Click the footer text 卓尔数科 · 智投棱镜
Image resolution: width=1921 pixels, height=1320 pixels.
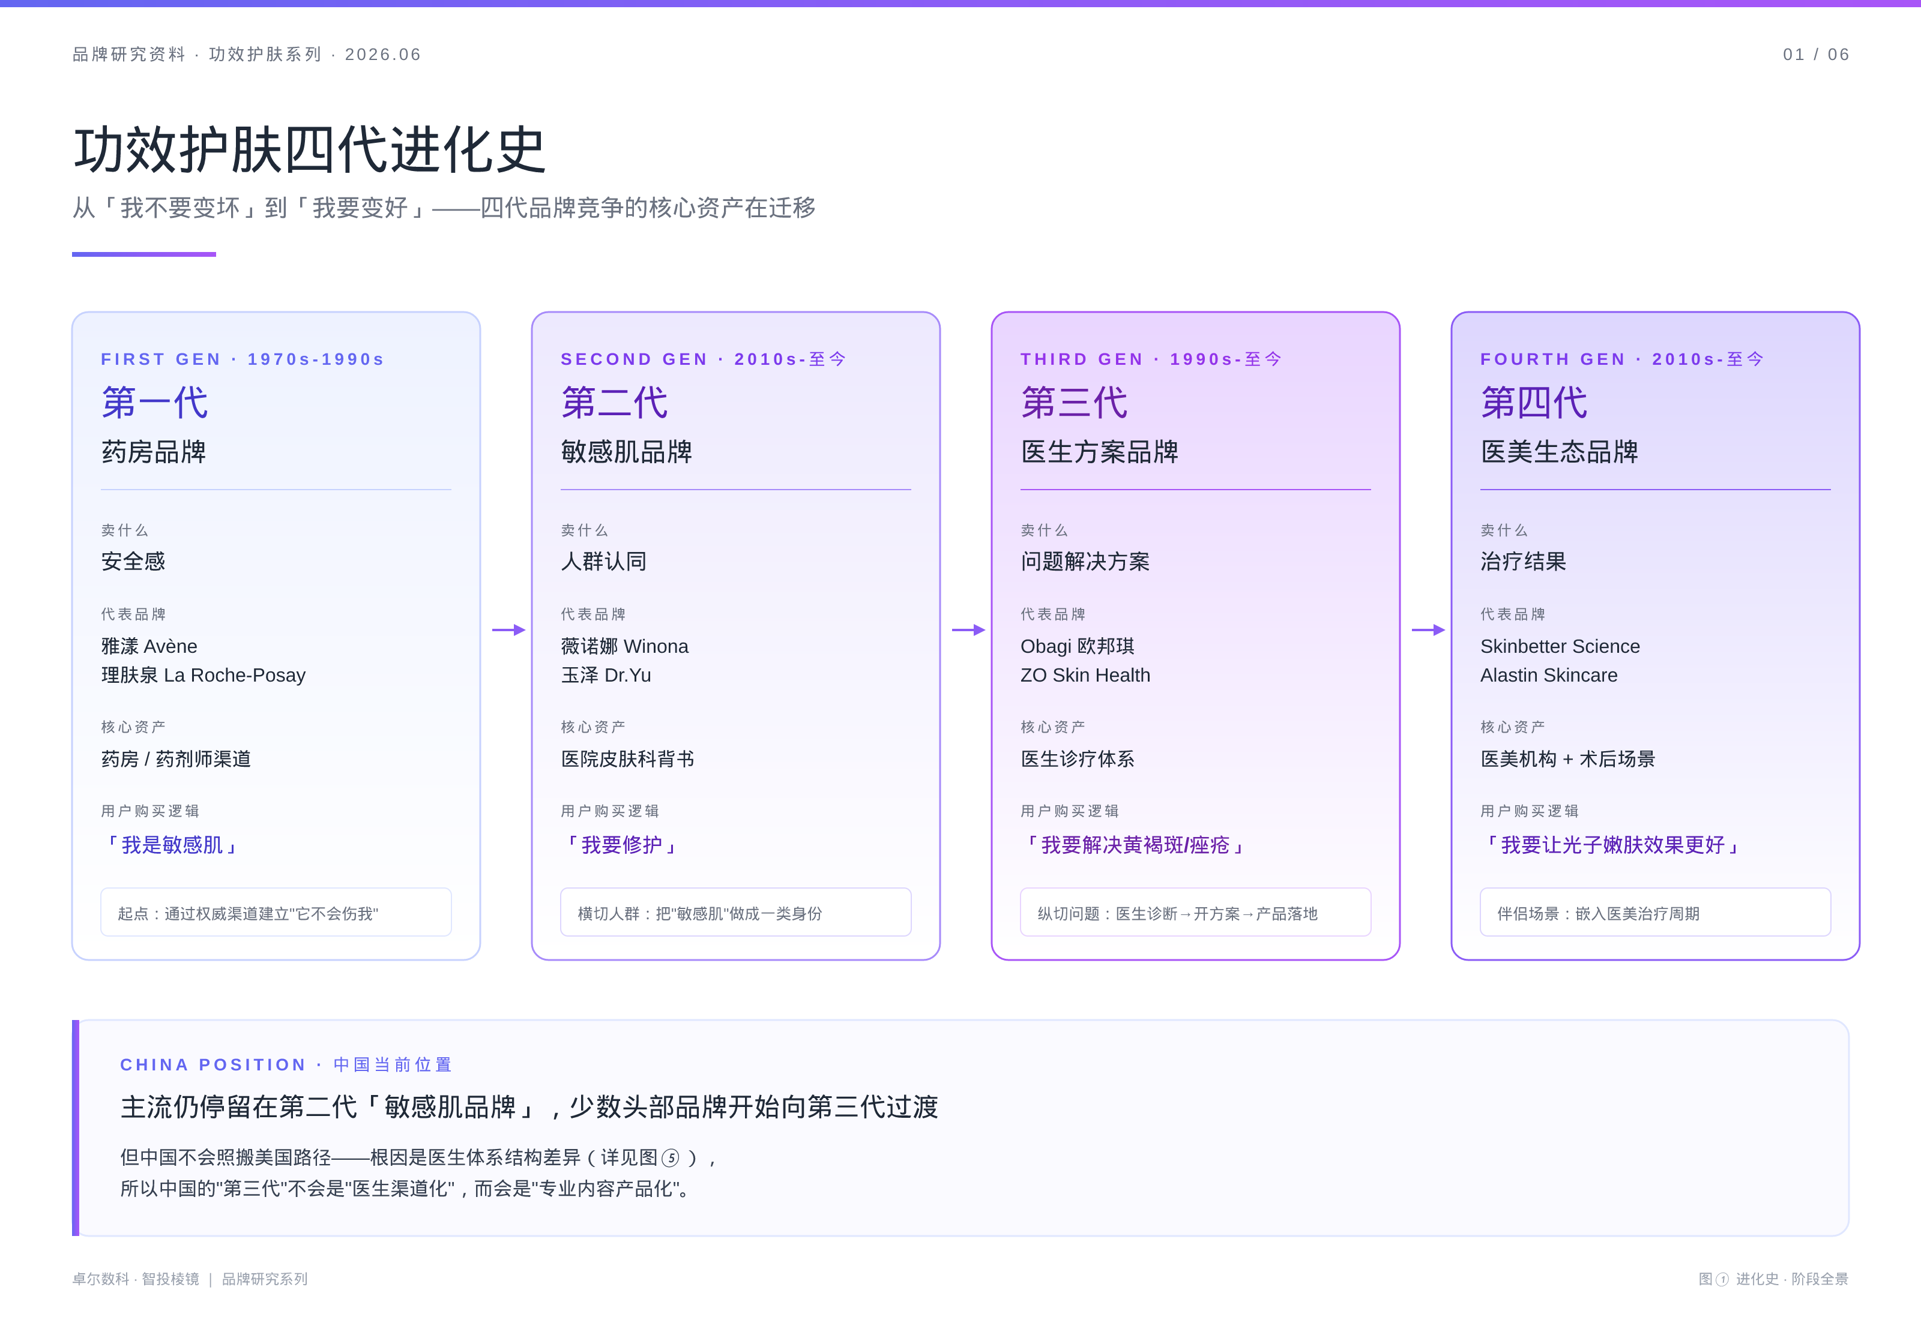(x=136, y=1279)
